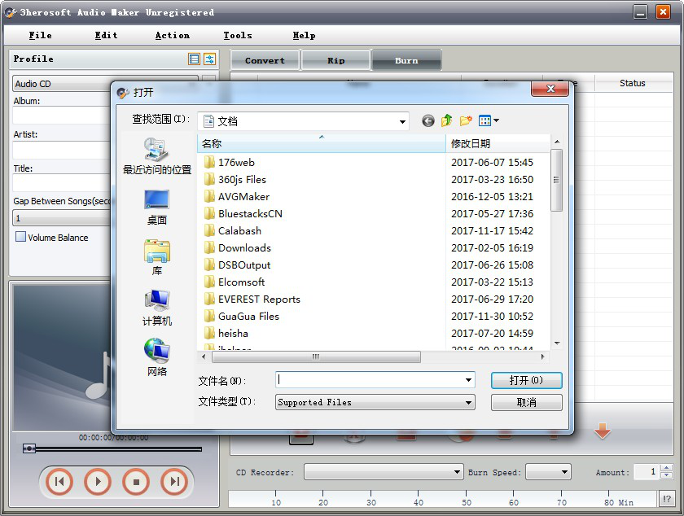Viewport: 684px width, 516px height.
Task: Select the AVGMaker folder
Action: [243, 197]
